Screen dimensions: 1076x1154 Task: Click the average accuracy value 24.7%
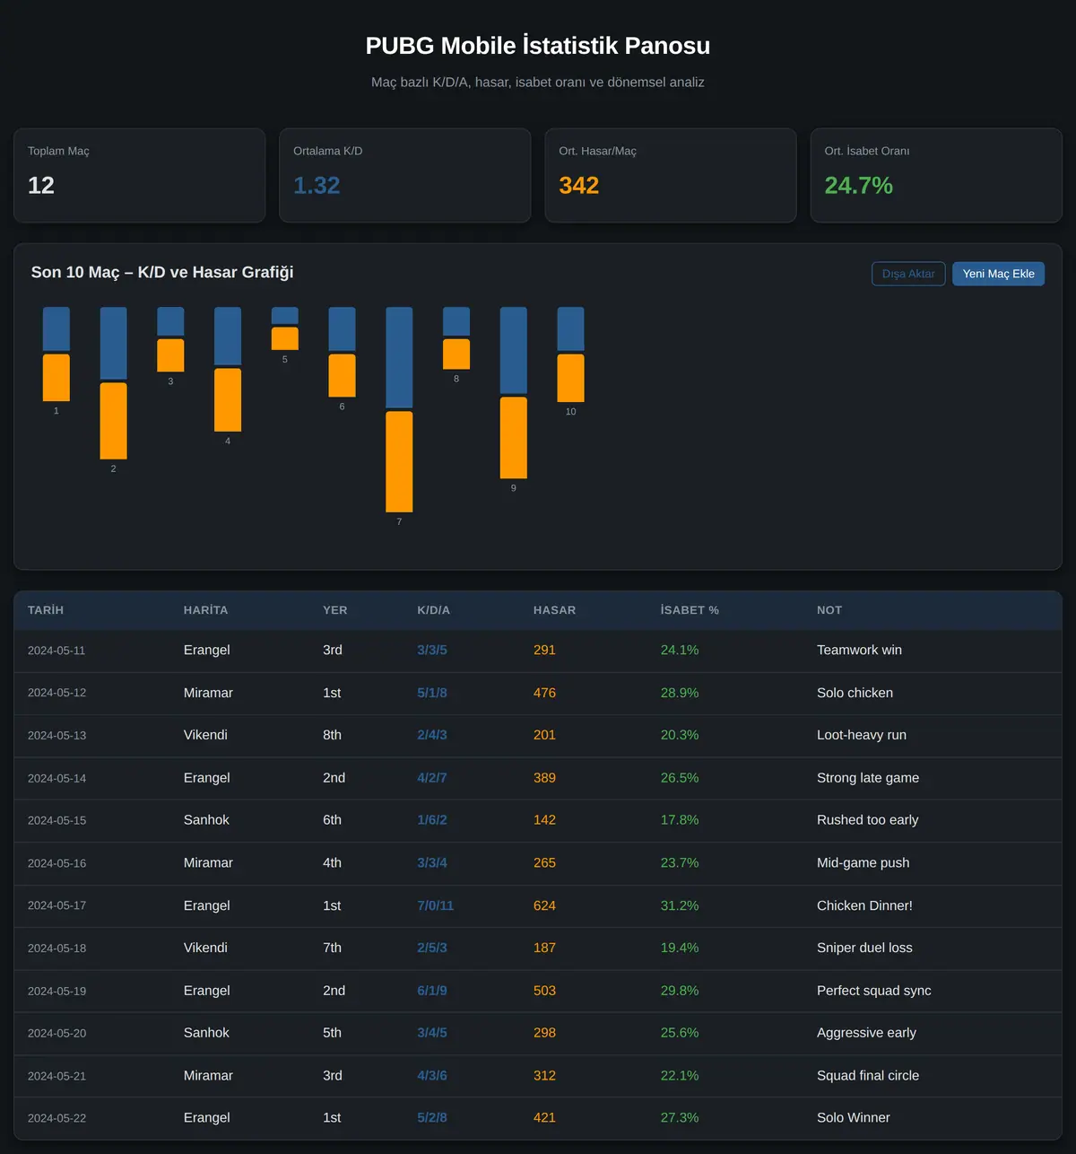(x=859, y=186)
